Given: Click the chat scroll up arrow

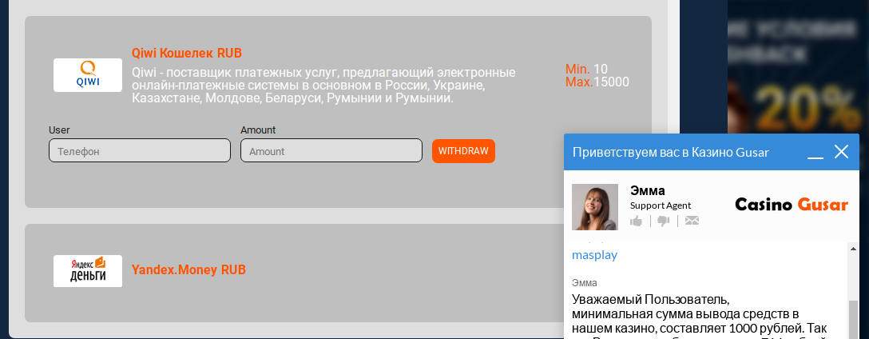Looking at the screenshot, I should click(x=854, y=249).
